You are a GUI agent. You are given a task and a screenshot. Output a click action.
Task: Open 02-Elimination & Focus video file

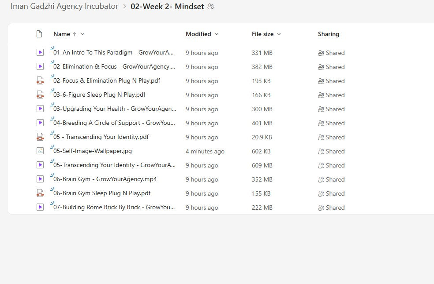coord(114,67)
